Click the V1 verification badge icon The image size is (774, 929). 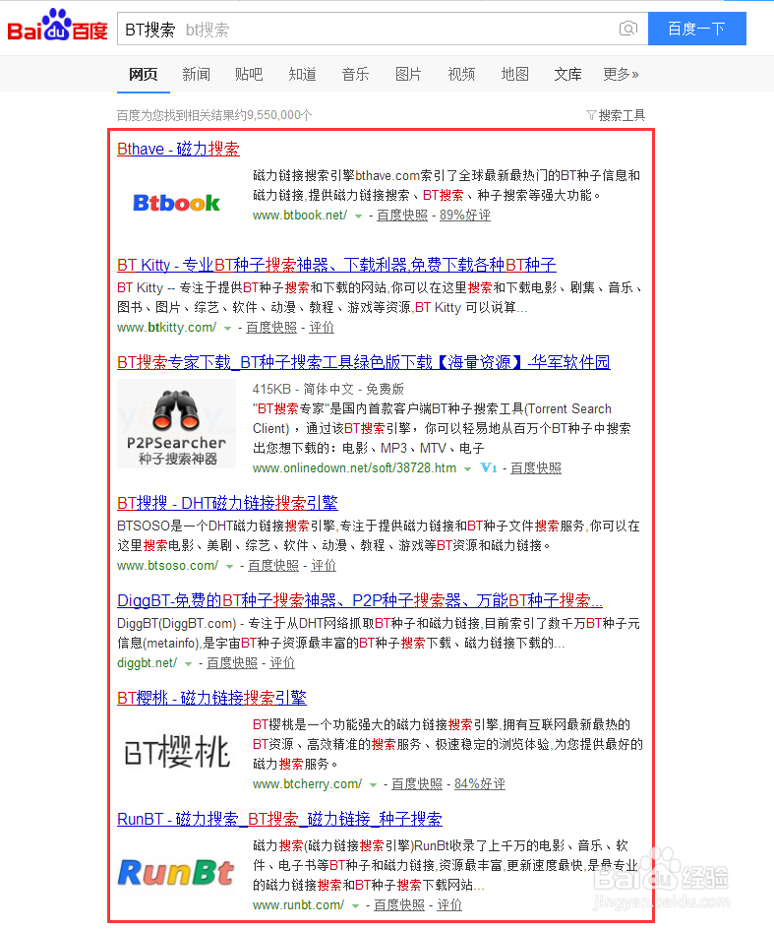coord(489,468)
